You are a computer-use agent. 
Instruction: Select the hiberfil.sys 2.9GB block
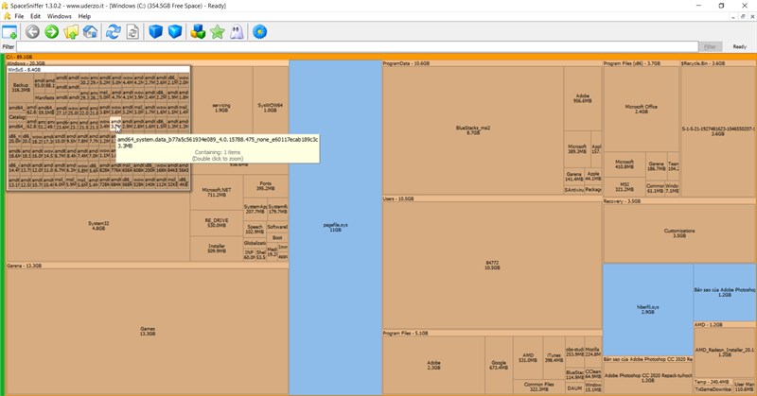(x=648, y=309)
